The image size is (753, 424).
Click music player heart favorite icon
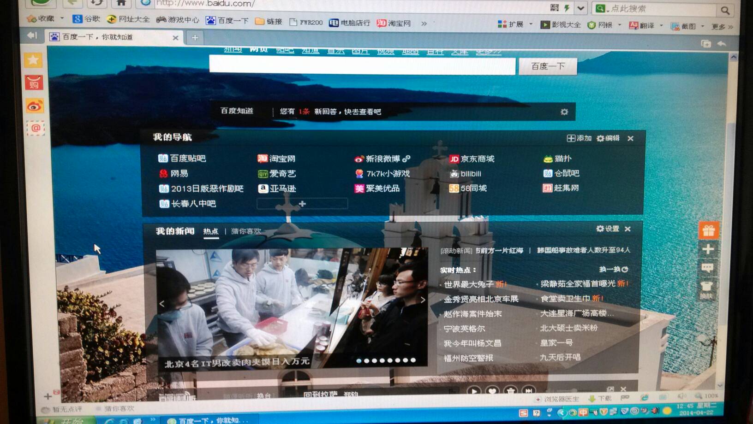click(492, 391)
